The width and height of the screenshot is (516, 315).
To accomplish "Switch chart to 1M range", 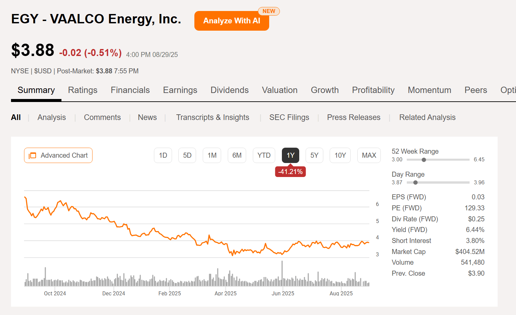I will click(212, 155).
